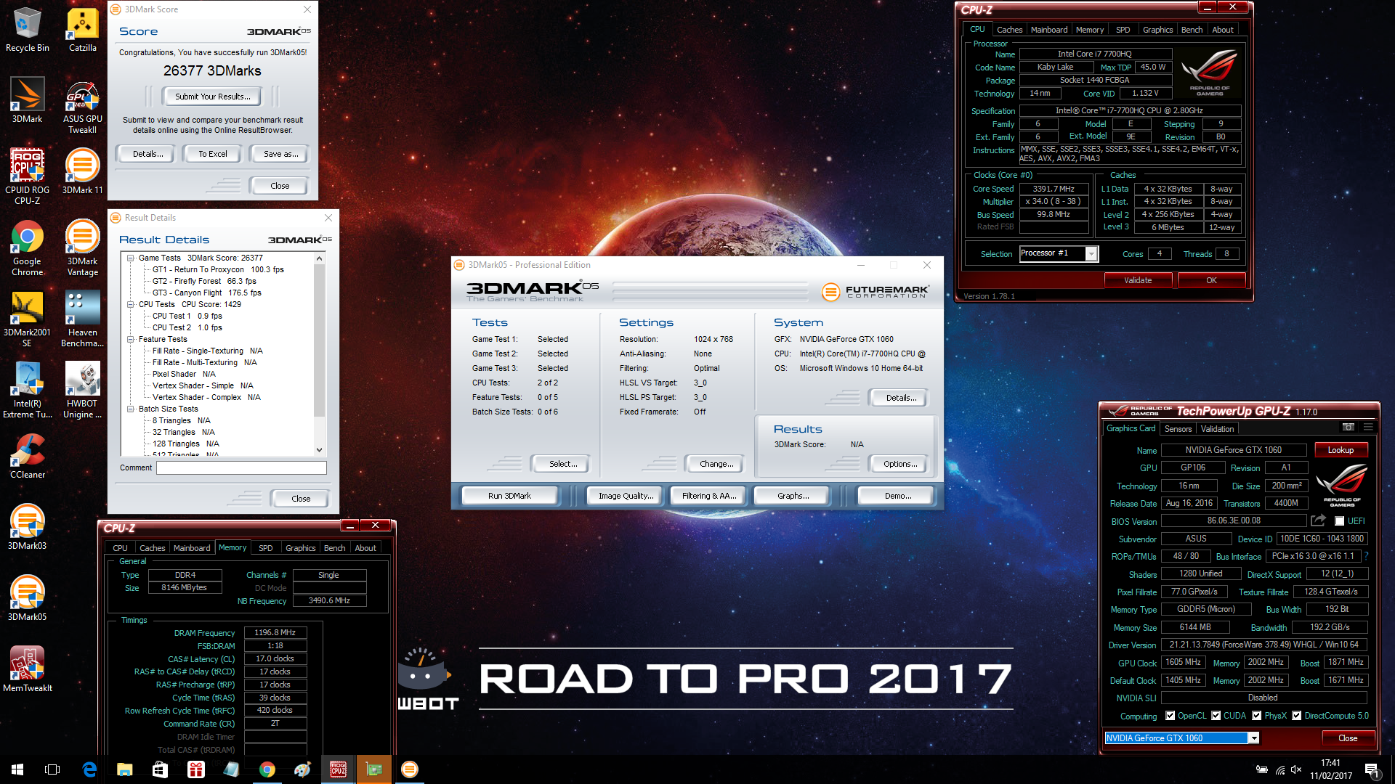This screenshot has height=784, width=1395.
Task: Click the Filtering & AA... button
Action: pos(709,496)
